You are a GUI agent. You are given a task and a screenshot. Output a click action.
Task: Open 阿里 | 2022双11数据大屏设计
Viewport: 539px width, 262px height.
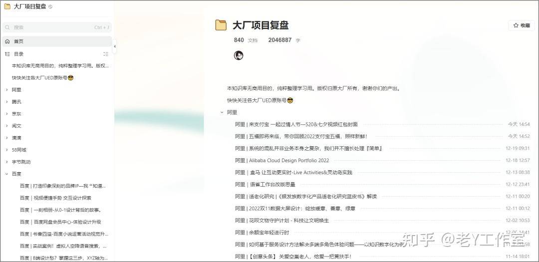point(295,209)
